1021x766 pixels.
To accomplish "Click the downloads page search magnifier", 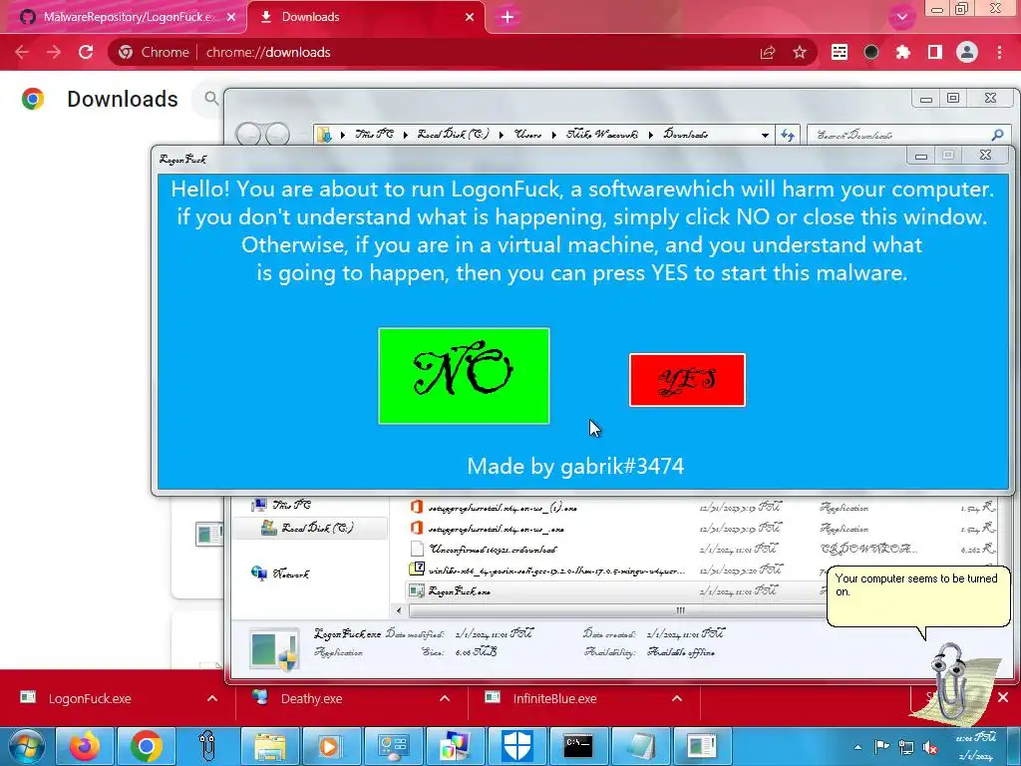I will pyautogui.click(x=211, y=99).
